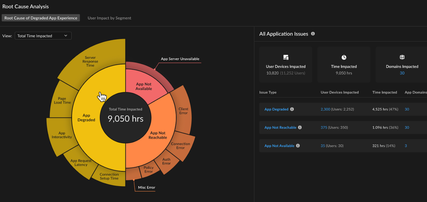Click the Time Impacted clock icon
This screenshot has height=202, width=427.
pos(344,58)
